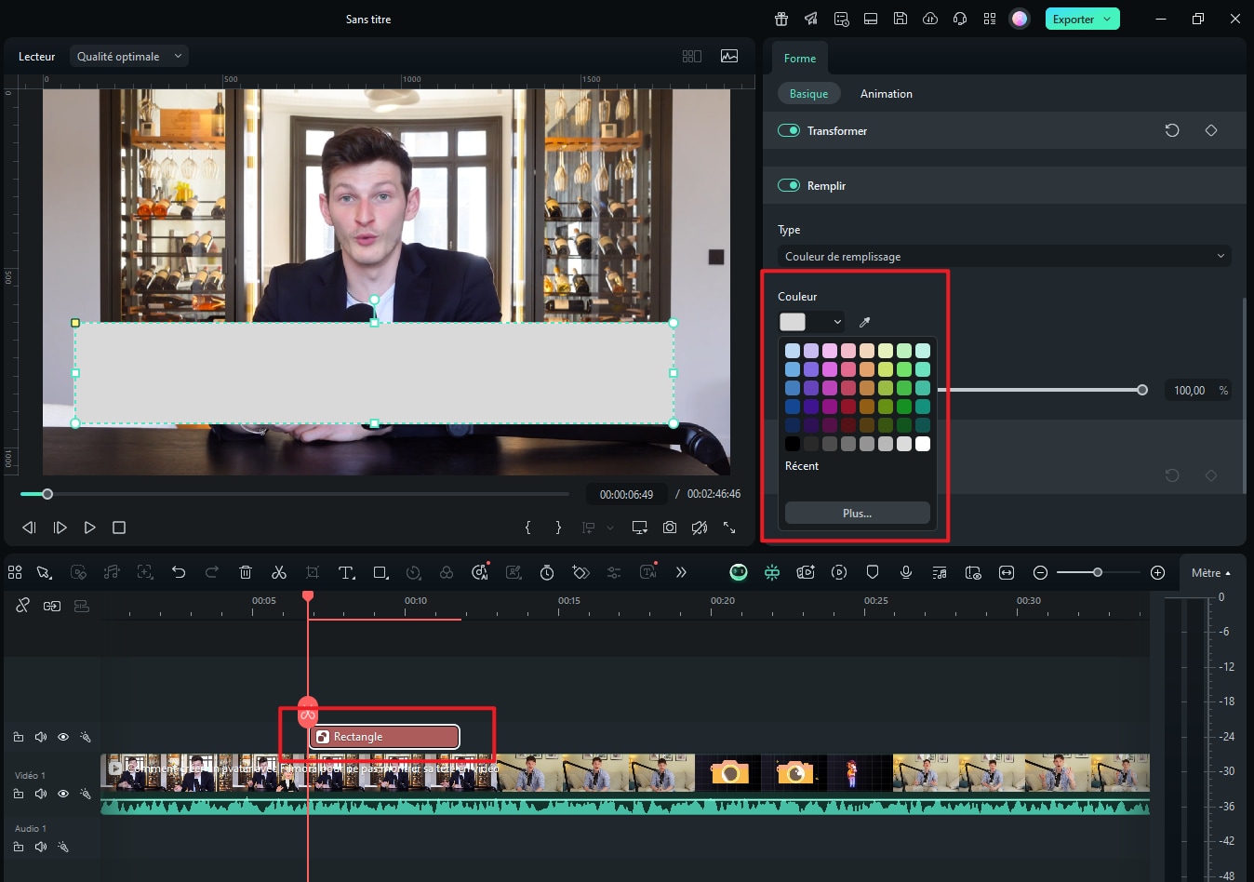Redo the action in timeline toolbar

click(x=212, y=572)
